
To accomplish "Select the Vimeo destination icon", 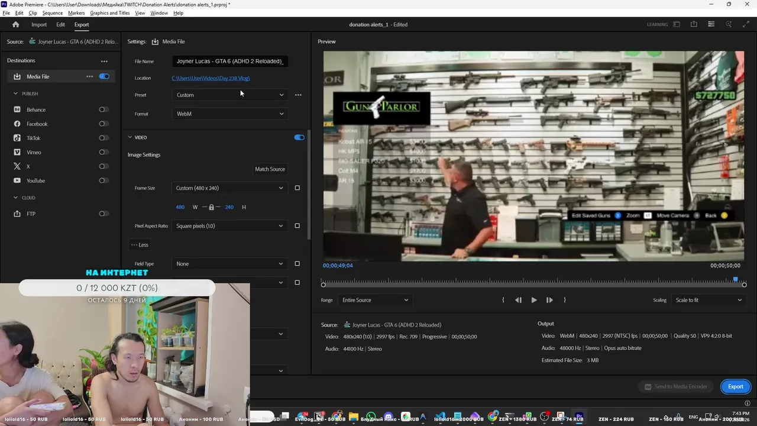I will tap(17, 152).
